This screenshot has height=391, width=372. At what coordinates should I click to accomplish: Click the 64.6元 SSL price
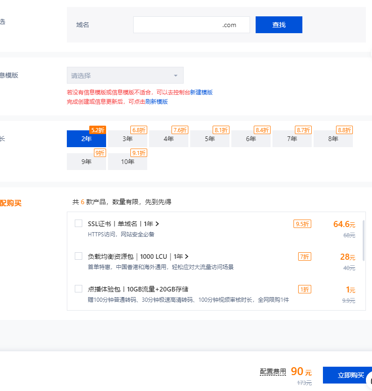pyautogui.click(x=344, y=224)
